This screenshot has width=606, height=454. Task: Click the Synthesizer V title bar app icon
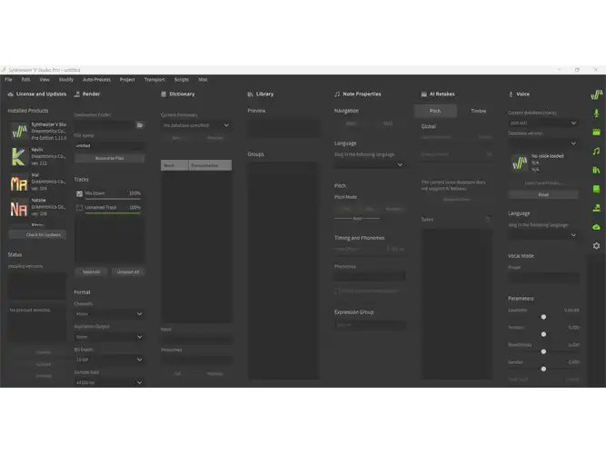point(4,70)
